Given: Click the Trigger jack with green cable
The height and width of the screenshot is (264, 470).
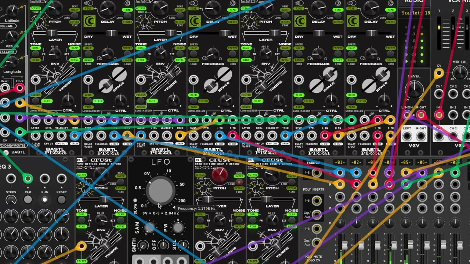Looking at the screenshot, I should click(19, 132).
